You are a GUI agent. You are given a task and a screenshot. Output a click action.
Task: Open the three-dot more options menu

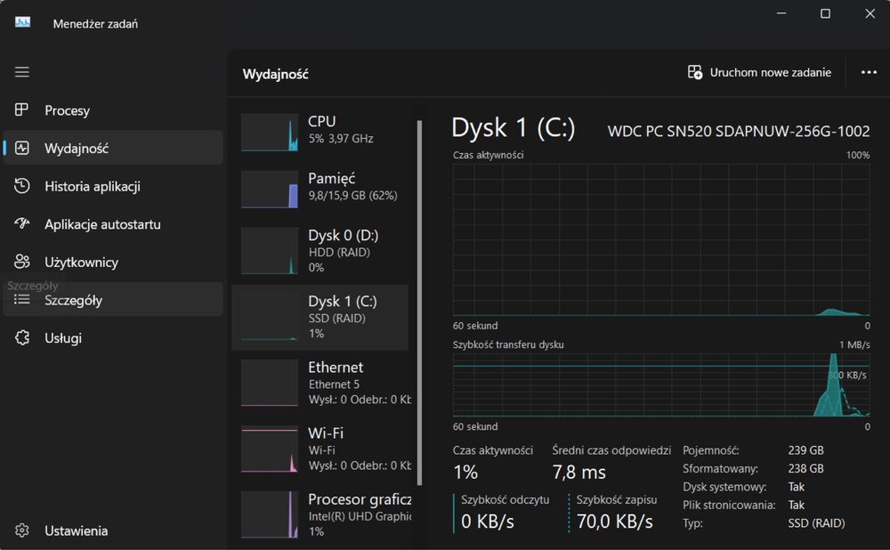(x=869, y=72)
